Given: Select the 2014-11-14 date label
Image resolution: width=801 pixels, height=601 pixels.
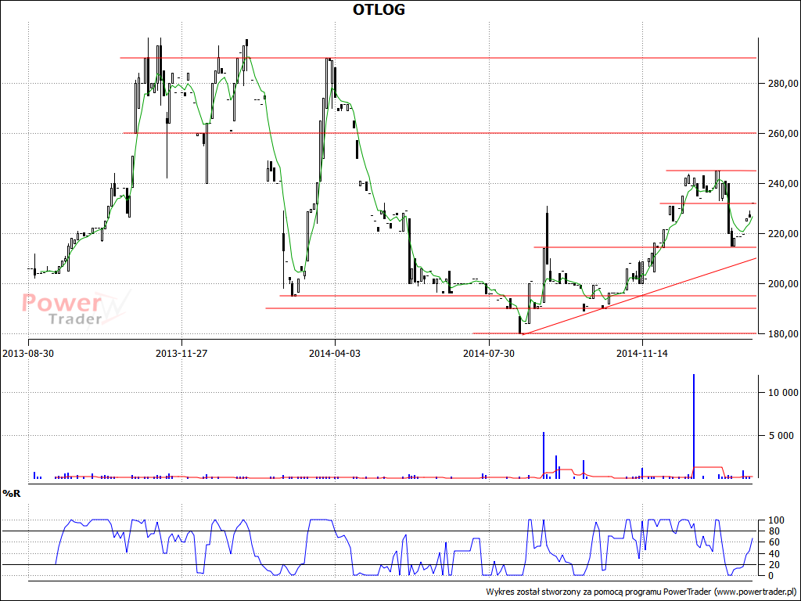Looking at the screenshot, I should pyautogui.click(x=642, y=354).
